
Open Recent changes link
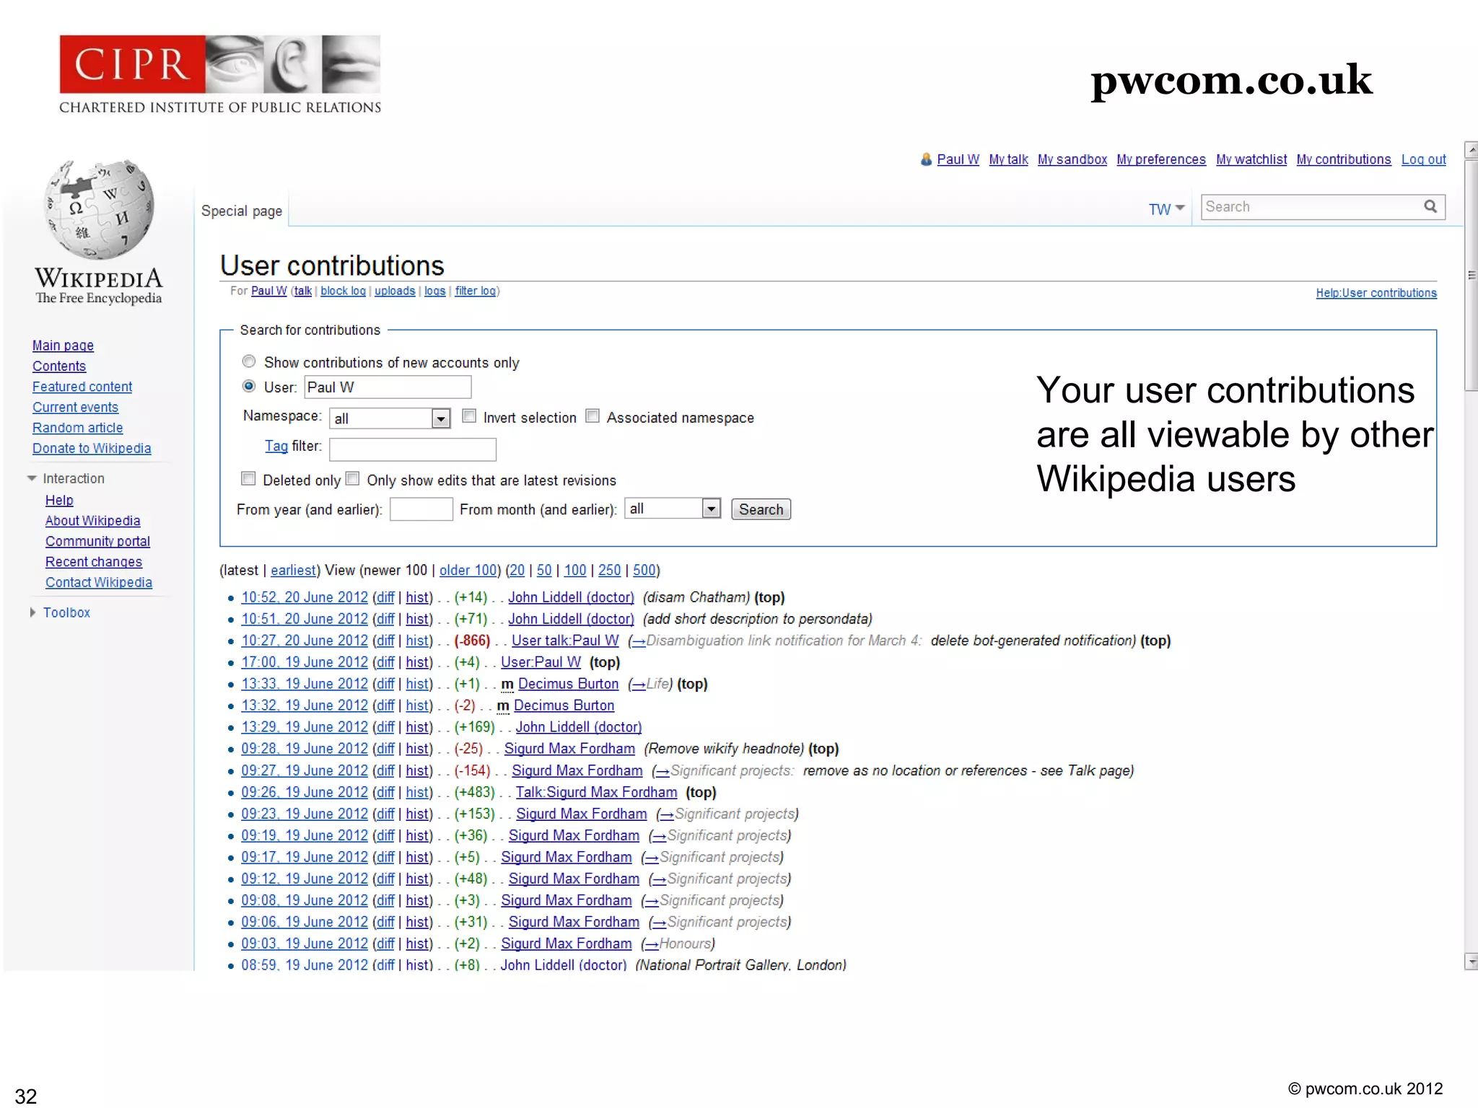[94, 561]
